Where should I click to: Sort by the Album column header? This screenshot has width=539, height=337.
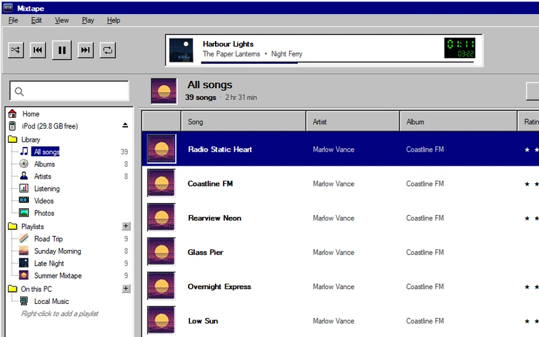click(x=459, y=121)
